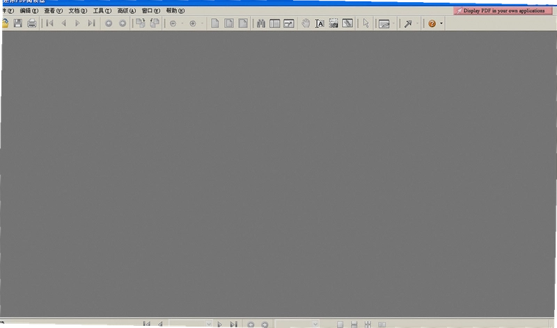557x328 pixels.
Task: Toggle single page layout in status bar
Action: [x=340, y=324]
